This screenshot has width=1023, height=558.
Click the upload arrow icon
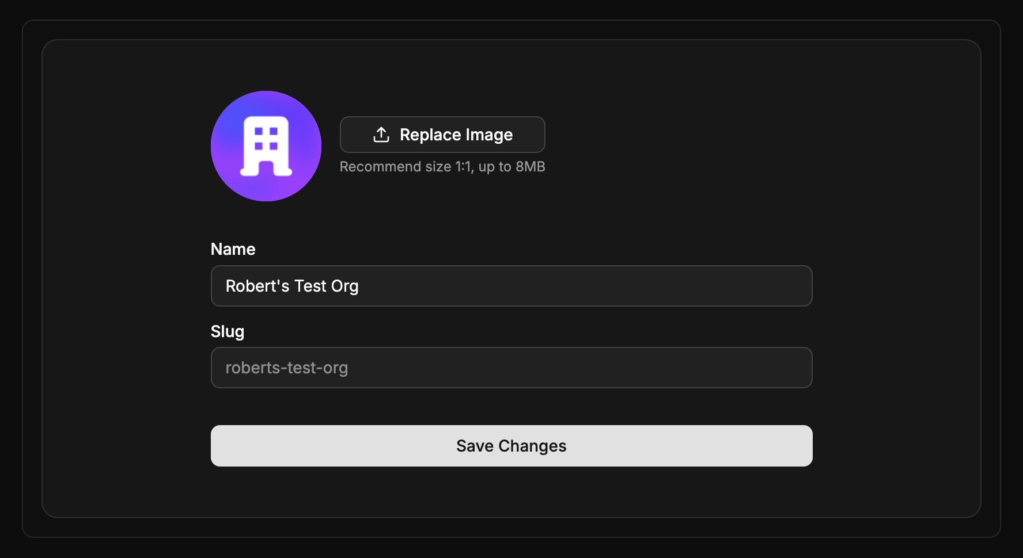coord(381,135)
